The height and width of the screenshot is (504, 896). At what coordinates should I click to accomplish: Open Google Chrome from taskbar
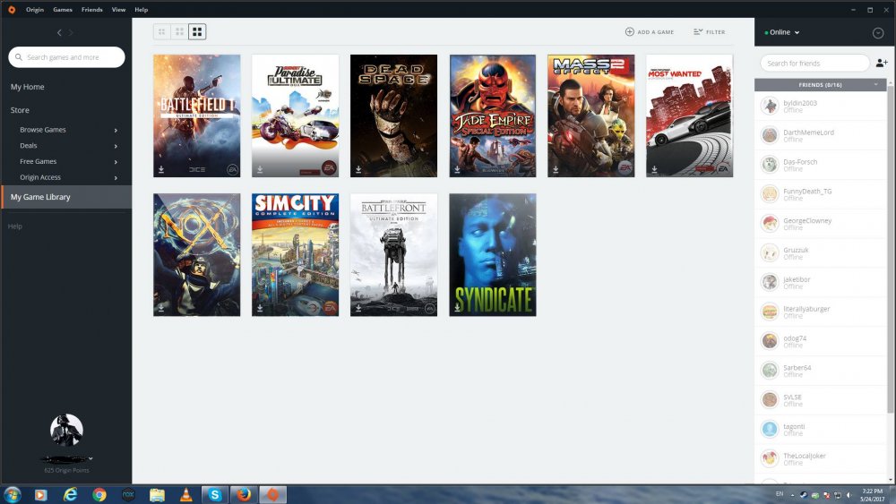pos(99,495)
